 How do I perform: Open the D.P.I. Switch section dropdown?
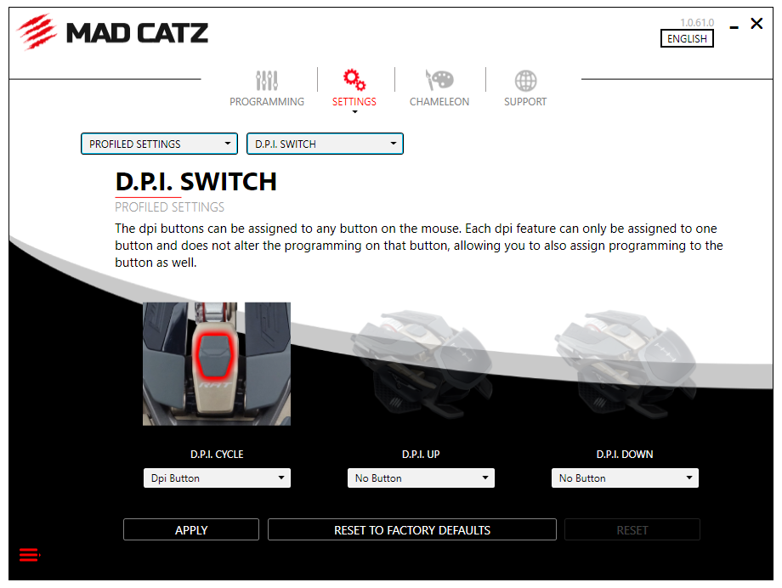[325, 144]
